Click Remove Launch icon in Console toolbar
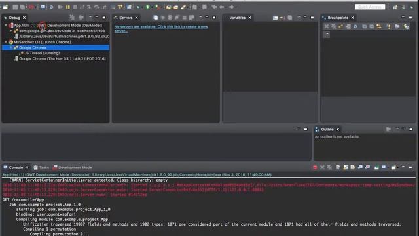 tap(322, 167)
